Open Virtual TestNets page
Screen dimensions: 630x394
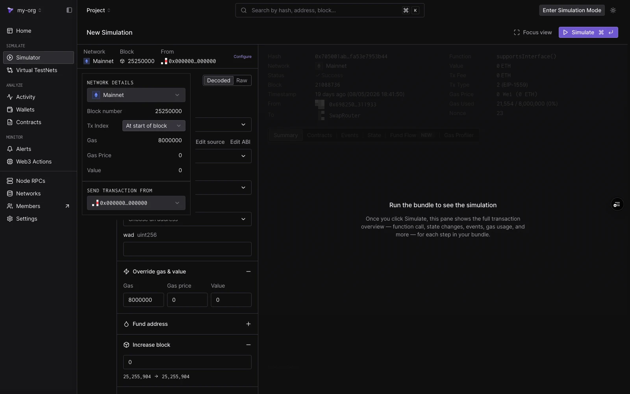(x=39, y=70)
